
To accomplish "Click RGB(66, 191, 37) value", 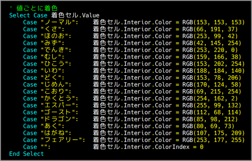I will point(210,29).
